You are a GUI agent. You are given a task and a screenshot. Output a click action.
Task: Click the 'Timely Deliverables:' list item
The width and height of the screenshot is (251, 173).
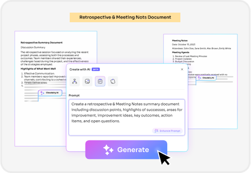click(36, 83)
